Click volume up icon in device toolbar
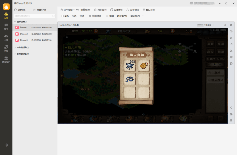This screenshot has width=237, height=155. pyautogui.click(x=231, y=31)
